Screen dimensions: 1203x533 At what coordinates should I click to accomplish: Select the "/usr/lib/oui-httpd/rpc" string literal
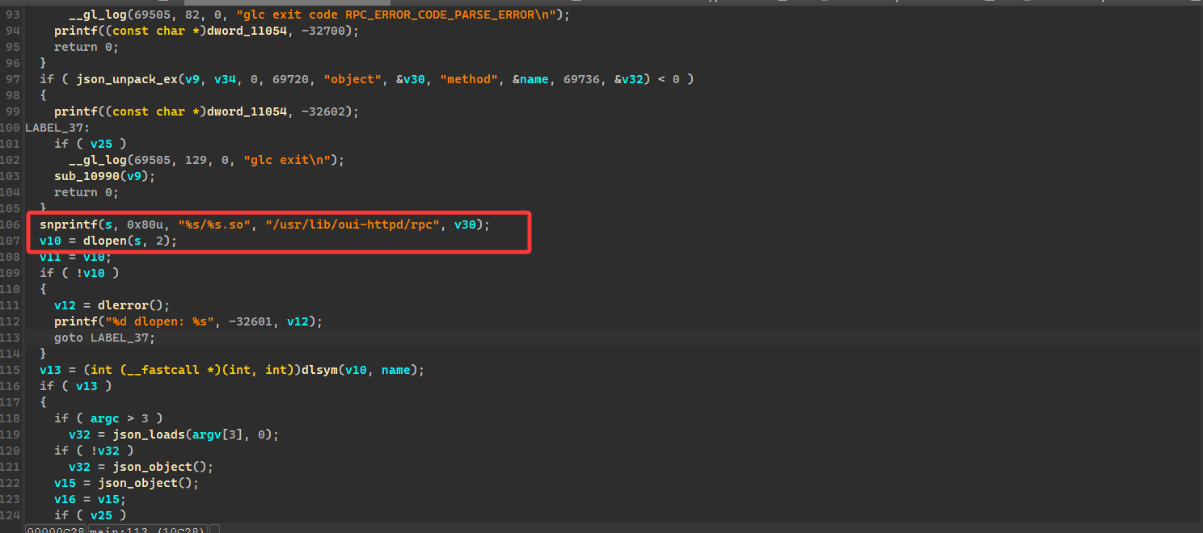[x=352, y=225]
